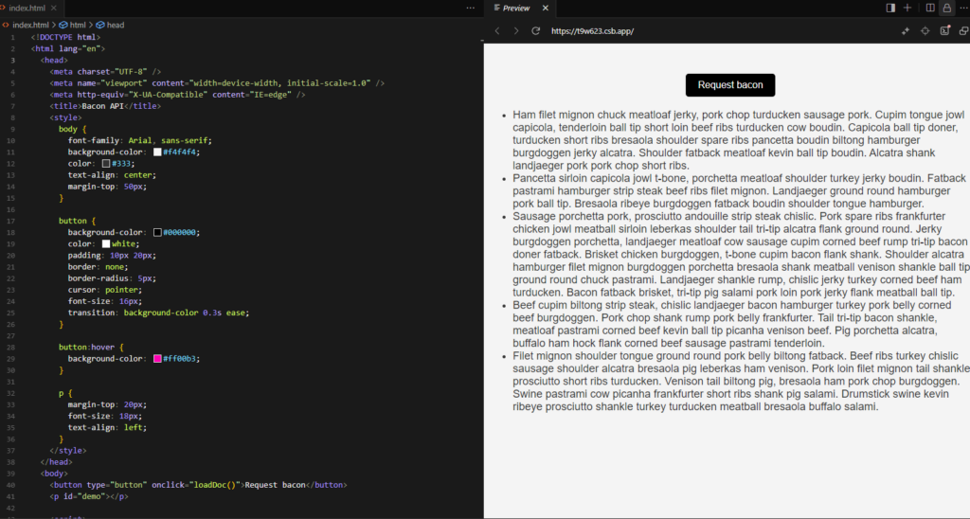Go forward in the preview browser
The height and width of the screenshot is (519, 970).
tap(516, 31)
